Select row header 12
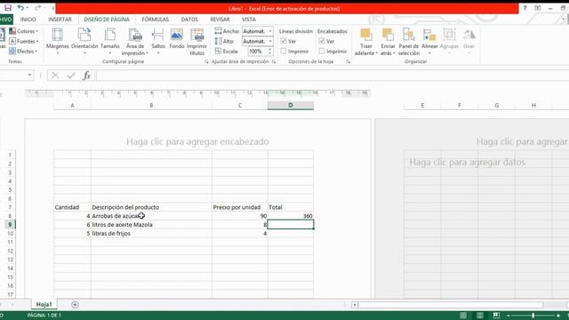The width and height of the screenshot is (569, 320). (x=10, y=251)
